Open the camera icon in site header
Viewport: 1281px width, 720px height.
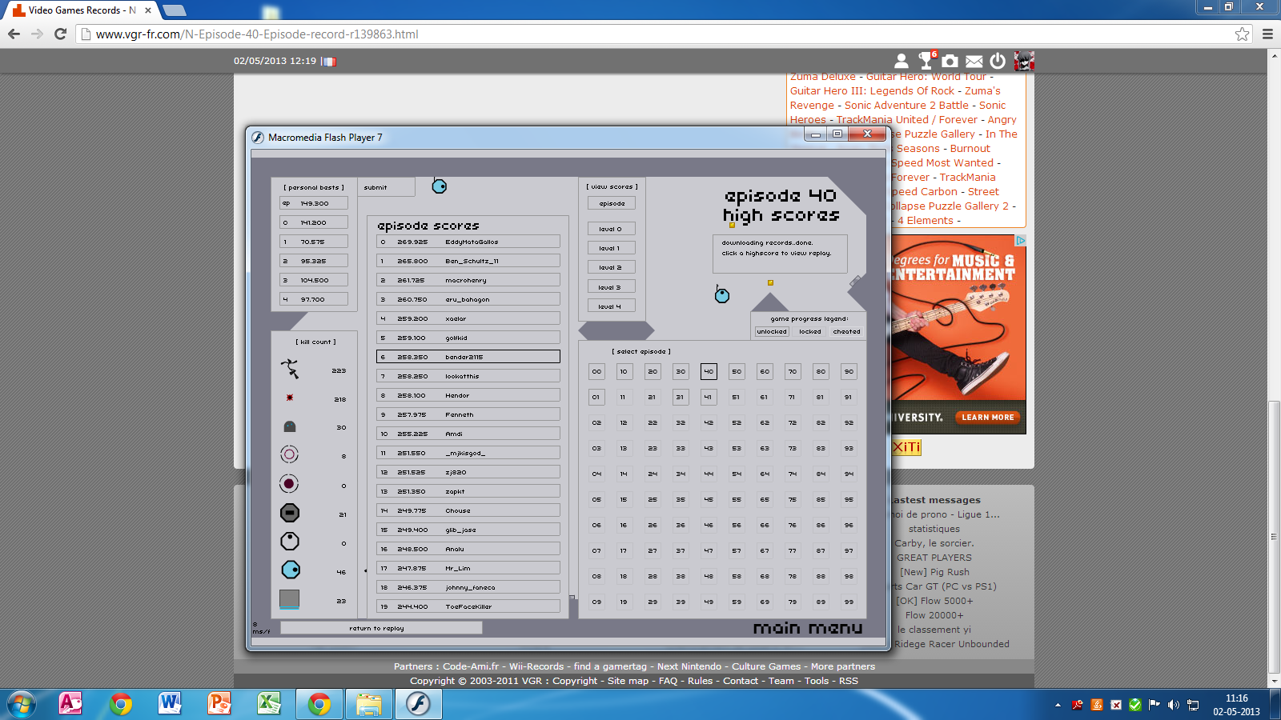tap(950, 61)
